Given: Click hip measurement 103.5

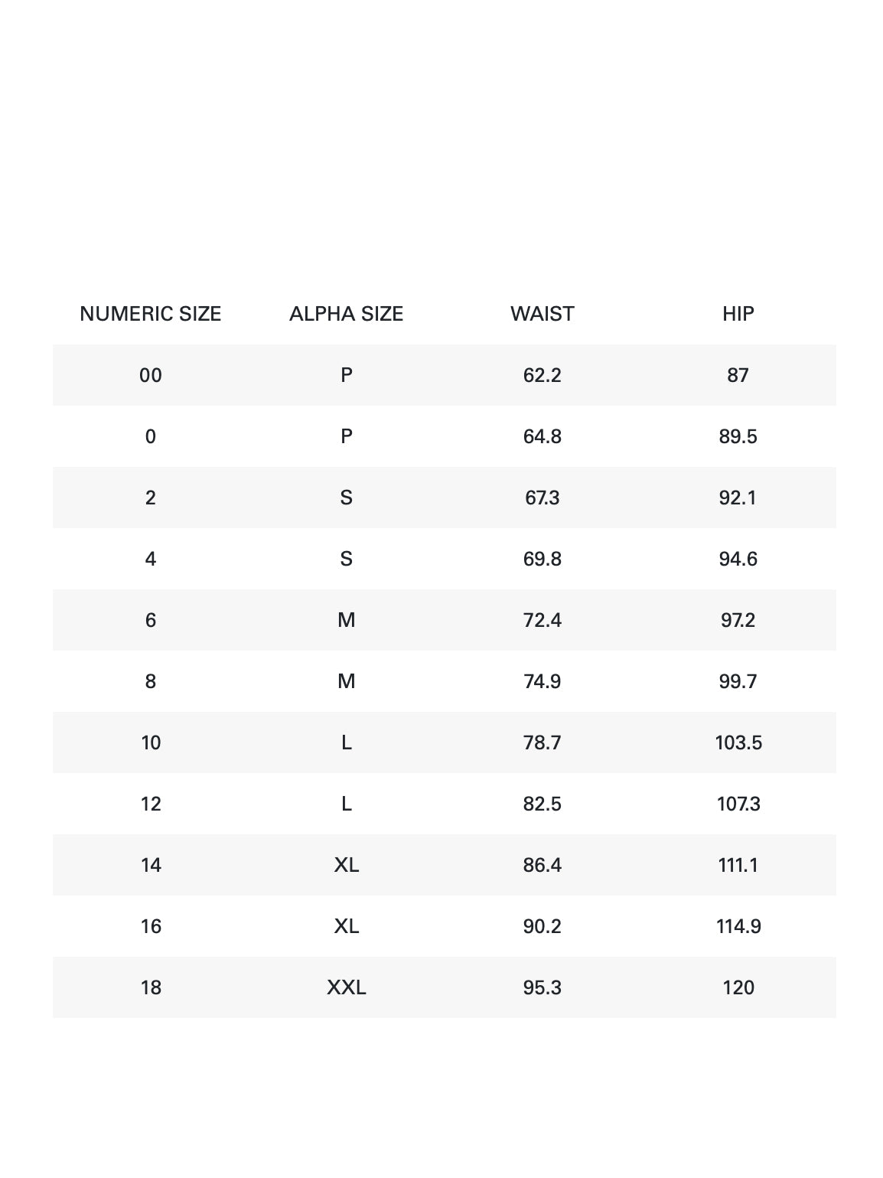Looking at the screenshot, I should tap(738, 742).
